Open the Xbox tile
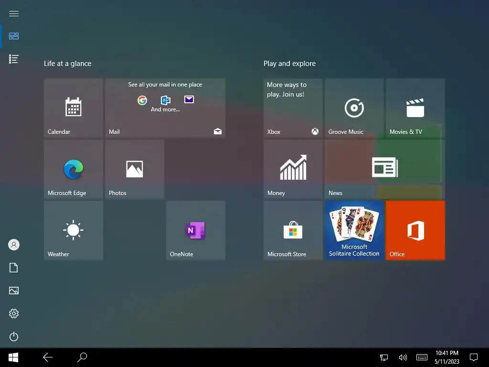This screenshot has width=489, height=367. click(x=293, y=108)
